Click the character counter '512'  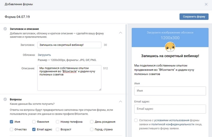point(105,68)
